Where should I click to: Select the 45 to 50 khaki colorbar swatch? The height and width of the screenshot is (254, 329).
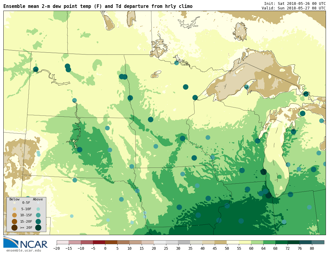pyautogui.click(x=221, y=242)
